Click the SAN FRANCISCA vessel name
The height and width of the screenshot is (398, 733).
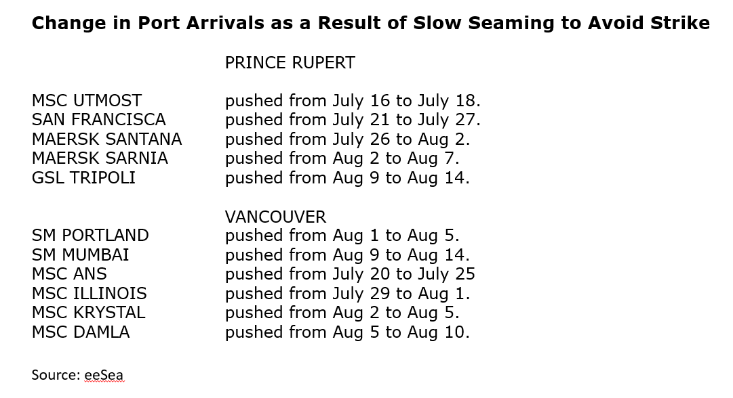[98, 120]
